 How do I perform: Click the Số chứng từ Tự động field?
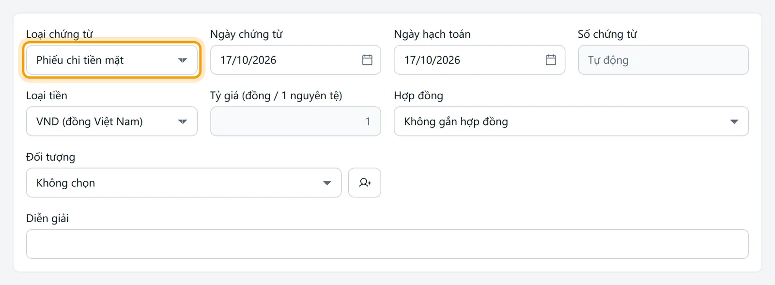663,60
